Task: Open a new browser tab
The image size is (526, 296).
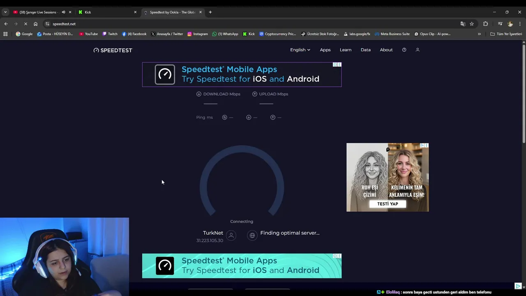Action: coord(210,12)
